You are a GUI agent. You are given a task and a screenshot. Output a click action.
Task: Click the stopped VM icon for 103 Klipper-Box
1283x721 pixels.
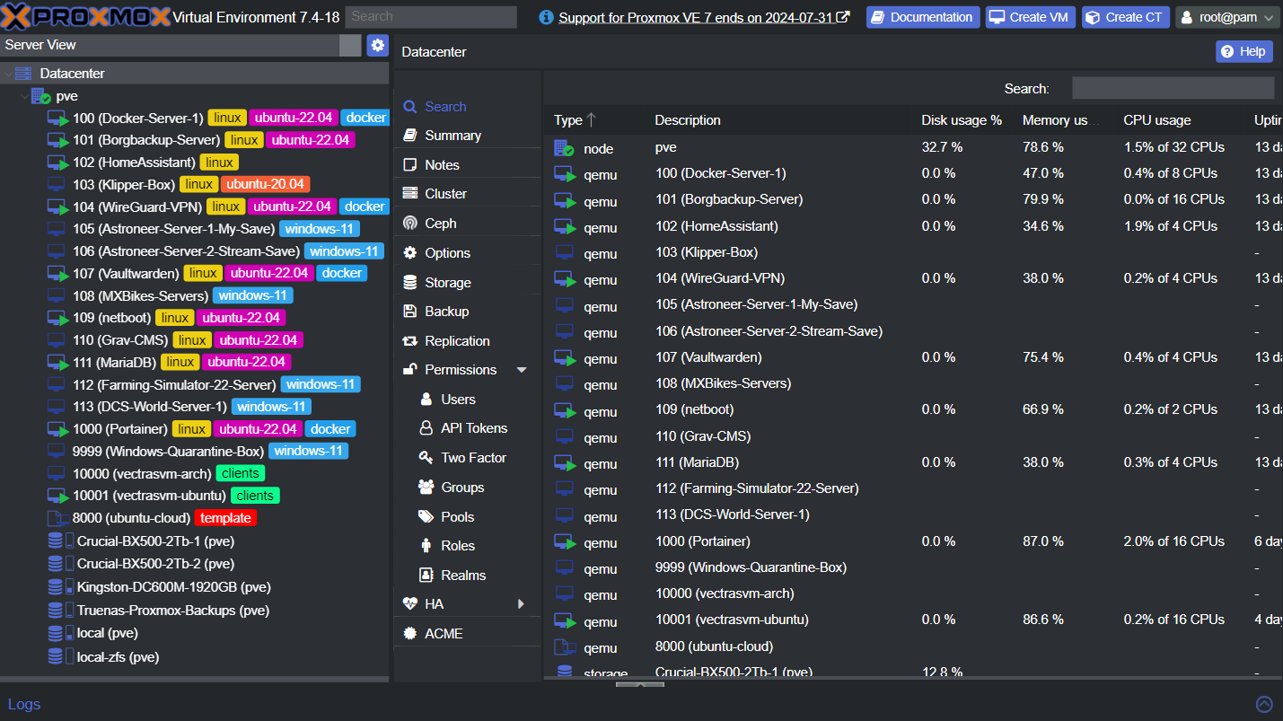point(58,184)
